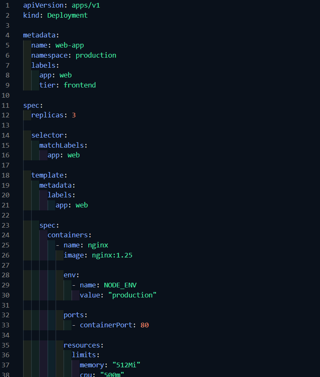Click the resources key
This screenshot has width=320, height=377.
point(82,345)
